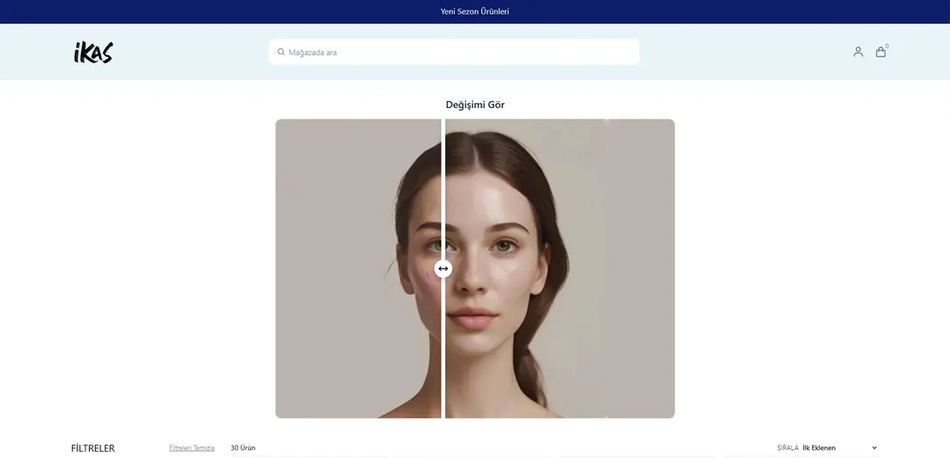Image resolution: width=950 pixels, height=458 pixels.
Task: Click the chevron arrow beside İlk Eklenen
Action: [874, 448]
